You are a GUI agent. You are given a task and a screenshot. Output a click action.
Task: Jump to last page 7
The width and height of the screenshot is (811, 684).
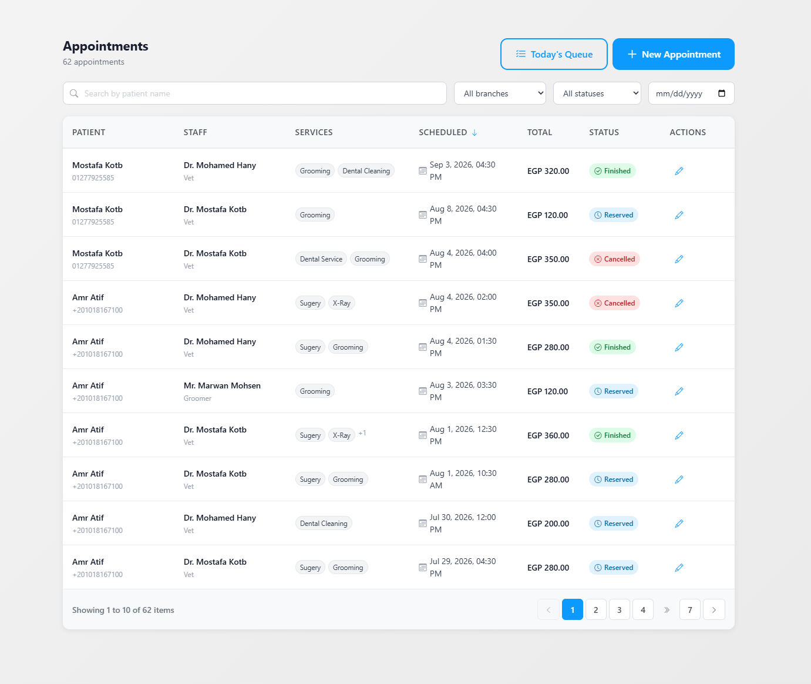click(690, 609)
